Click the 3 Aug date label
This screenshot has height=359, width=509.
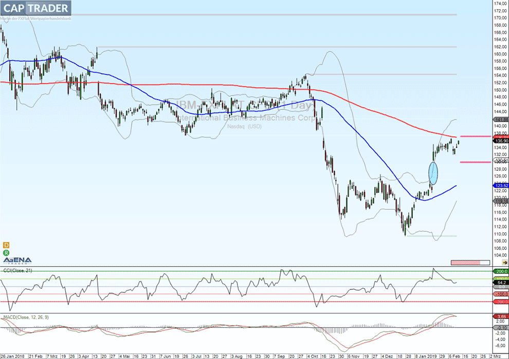click(x=237, y=356)
